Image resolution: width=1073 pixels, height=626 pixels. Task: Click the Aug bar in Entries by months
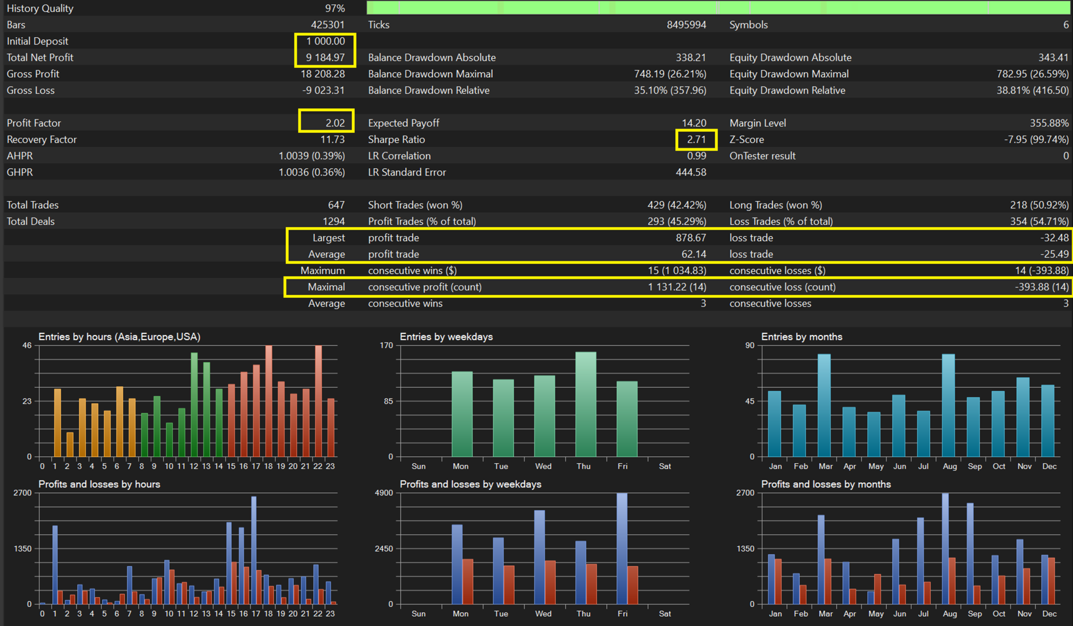pyautogui.click(x=948, y=406)
